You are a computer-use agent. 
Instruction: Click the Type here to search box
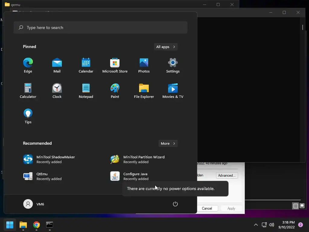click(x=100, y=27)
